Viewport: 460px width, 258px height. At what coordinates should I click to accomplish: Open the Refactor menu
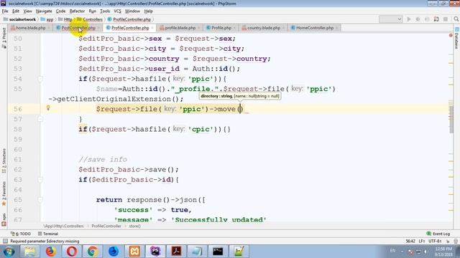point(77,11)
